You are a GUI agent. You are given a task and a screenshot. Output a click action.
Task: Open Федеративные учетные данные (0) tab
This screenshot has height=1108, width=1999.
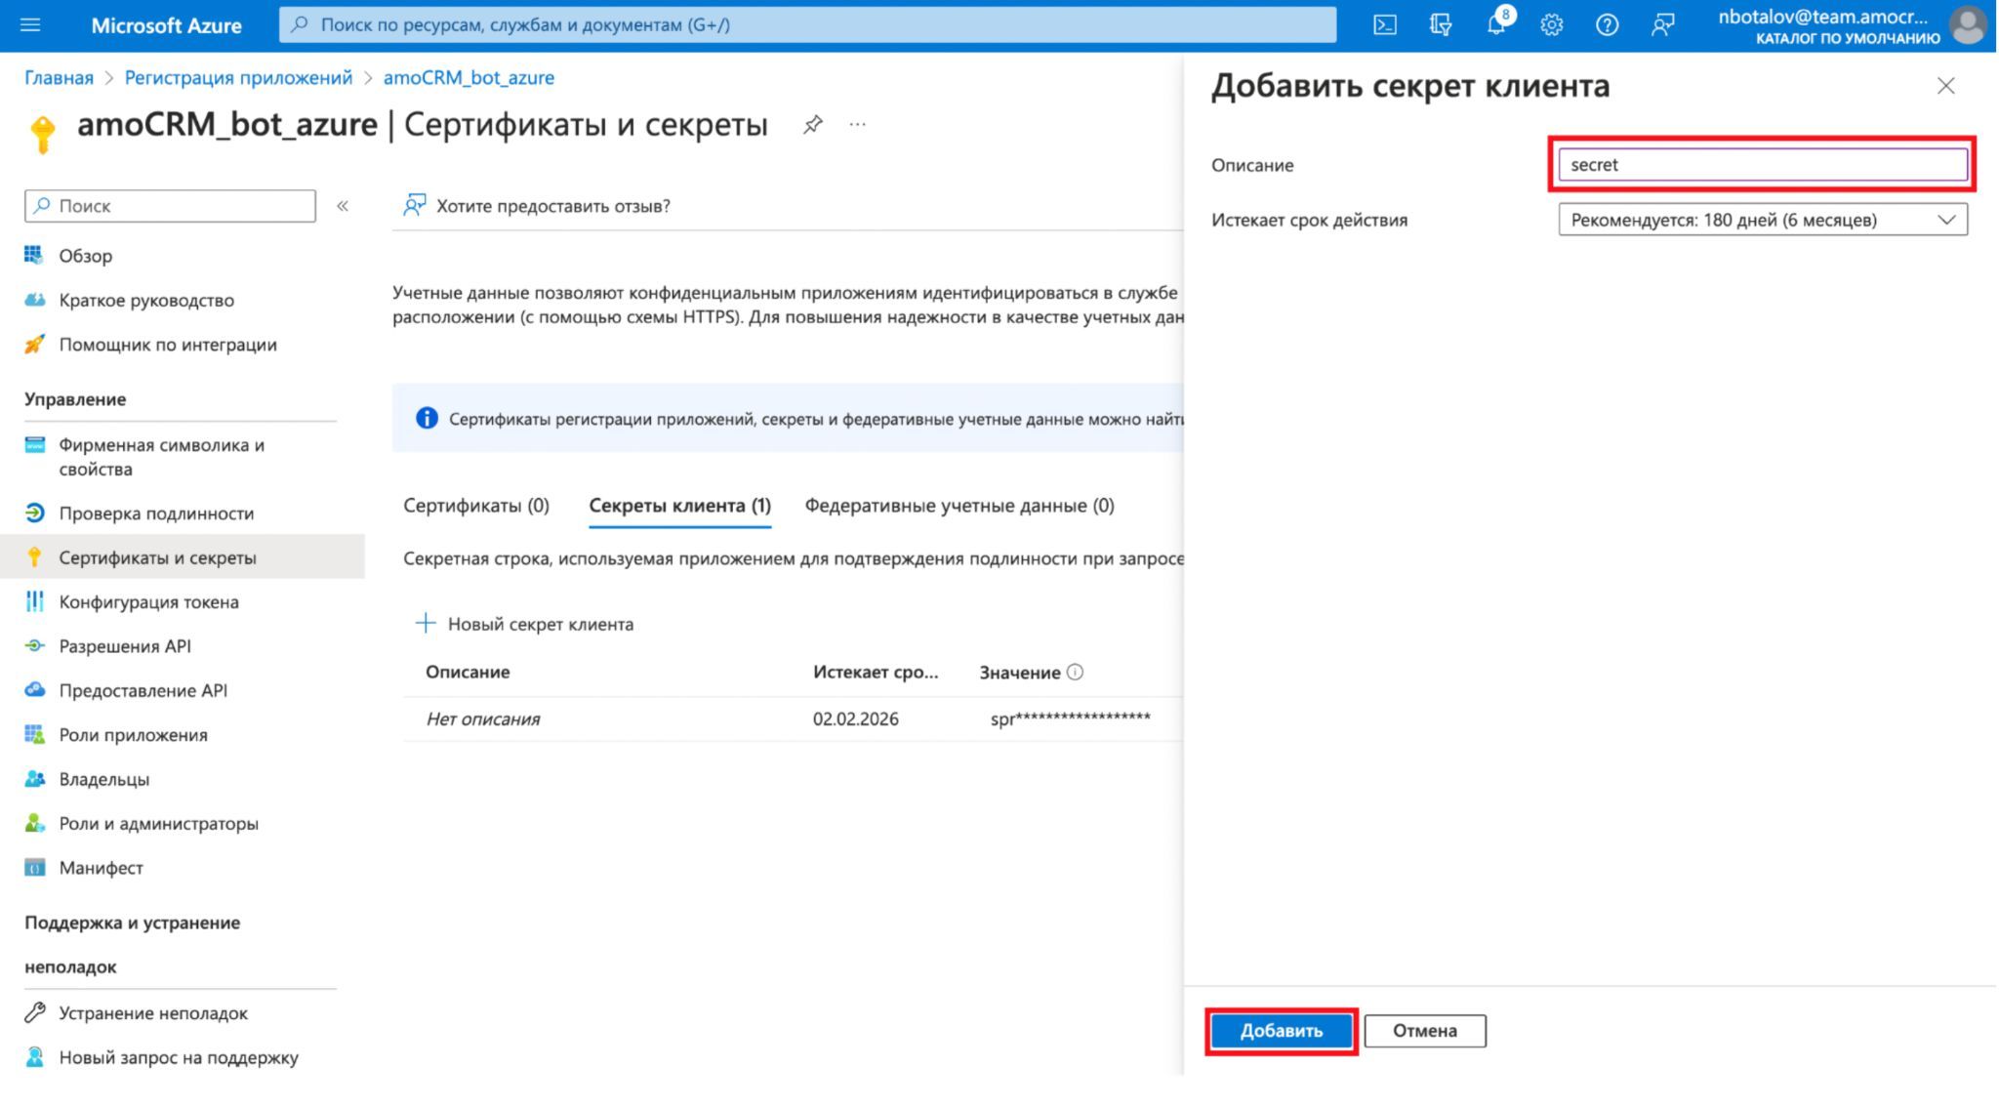959,506
